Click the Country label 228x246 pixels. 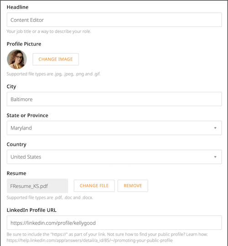click(x=16, y=144)
